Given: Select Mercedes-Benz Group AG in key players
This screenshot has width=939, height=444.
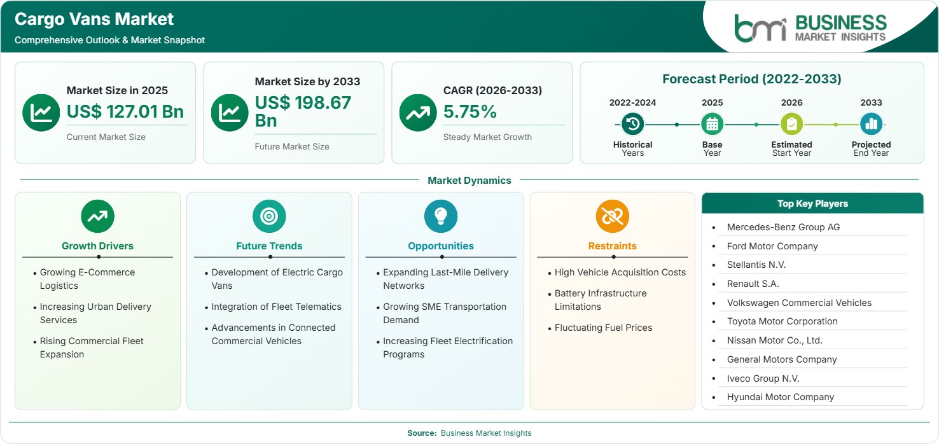Looking at the screenshot, I should coord(783,227).
